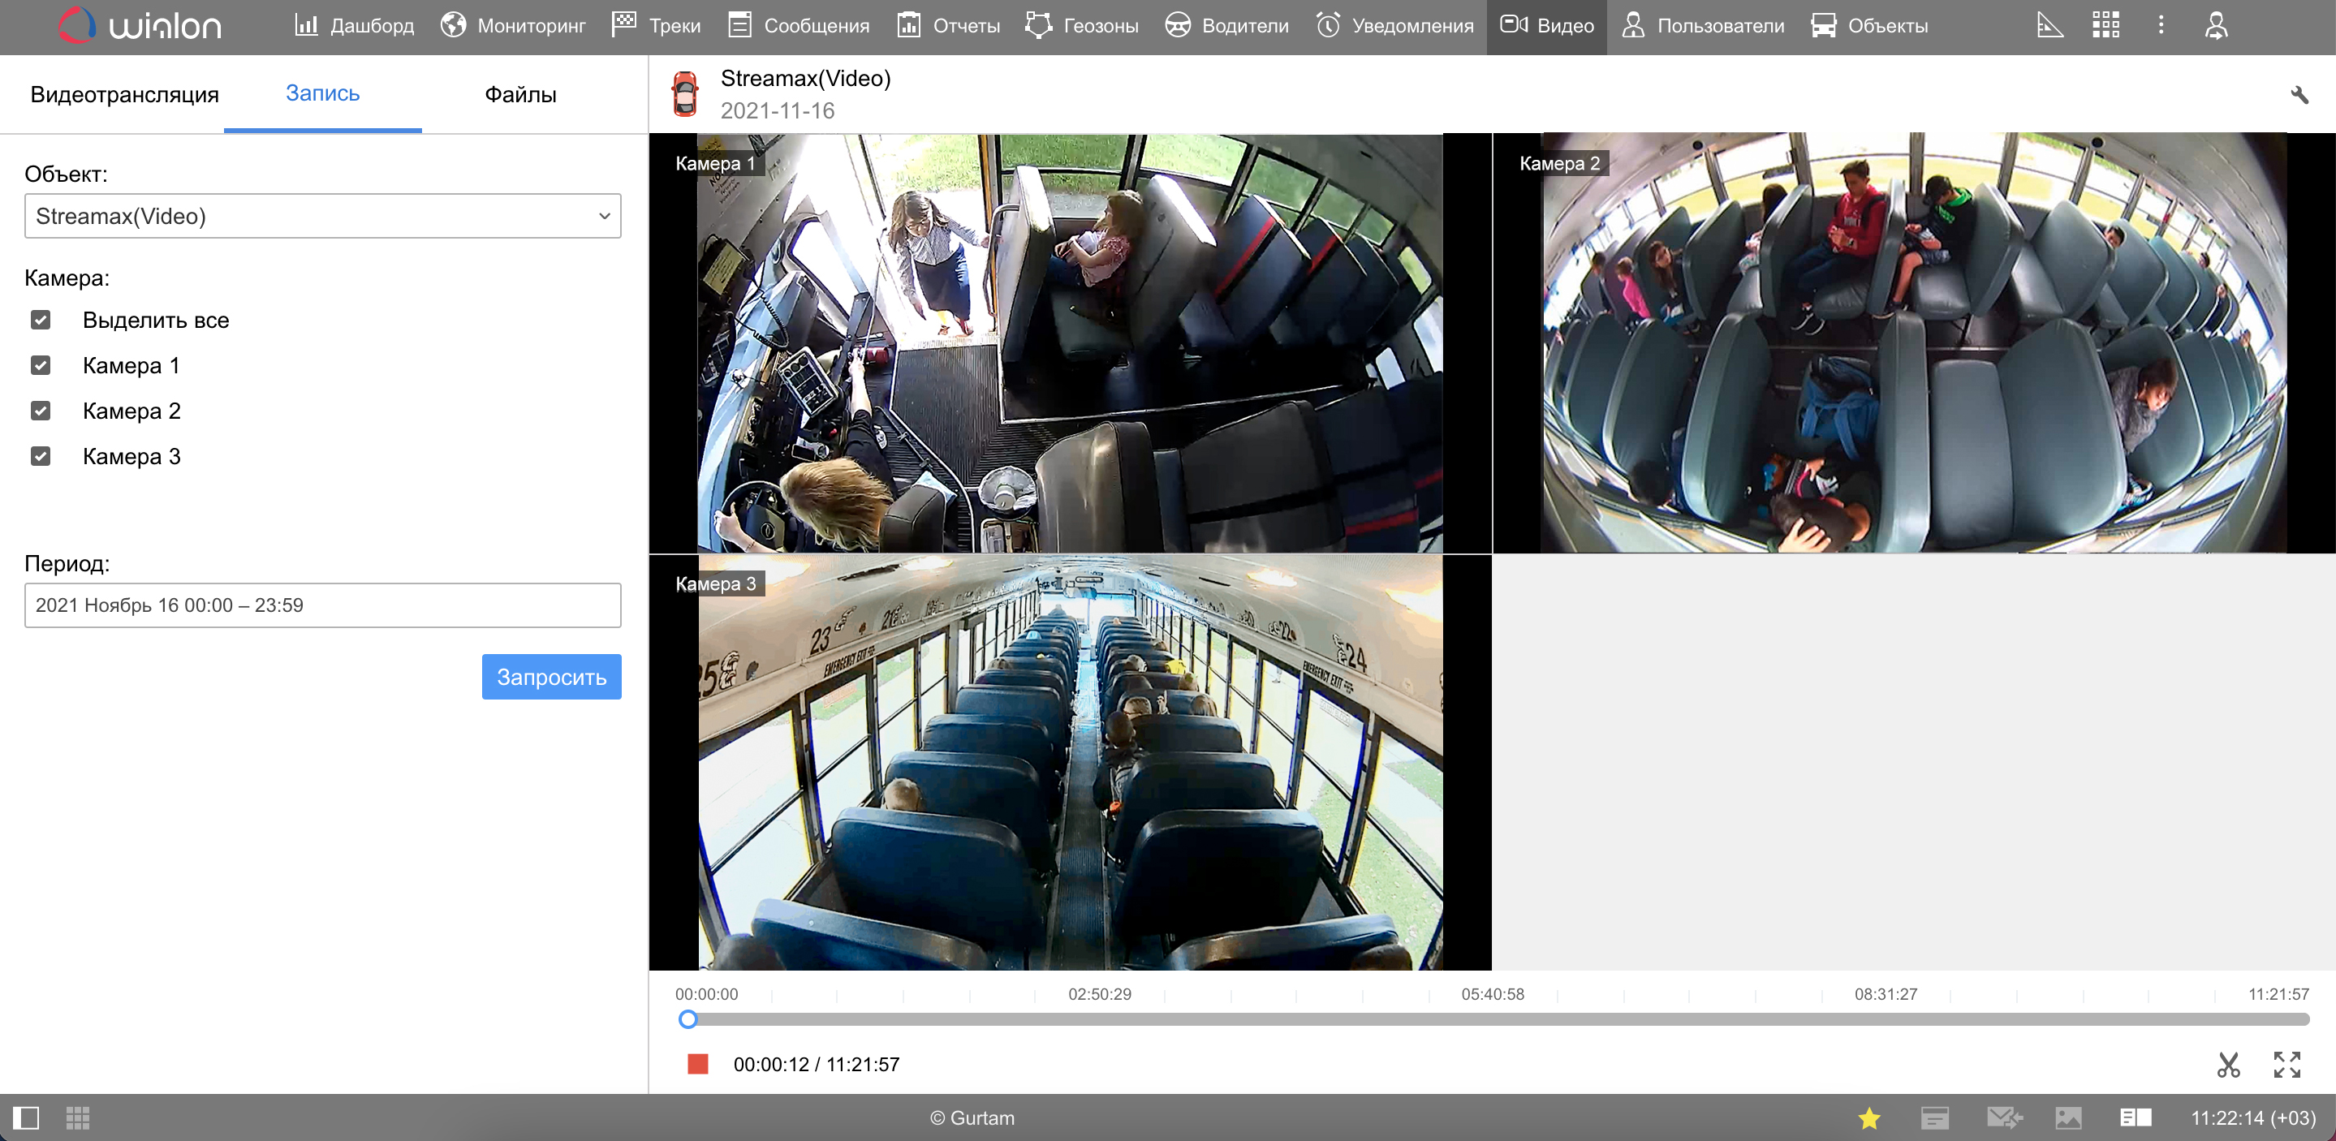Select the Мониторинг globe icon

[x=453, y=24]
